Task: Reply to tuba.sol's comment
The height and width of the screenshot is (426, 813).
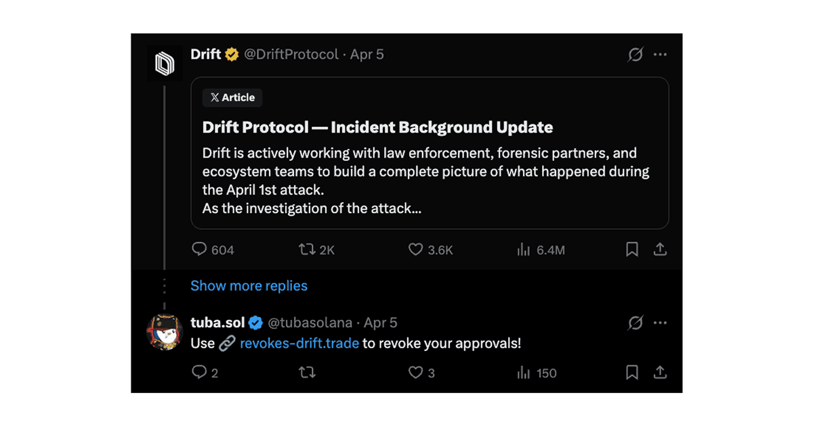Action: coord(205,373)
